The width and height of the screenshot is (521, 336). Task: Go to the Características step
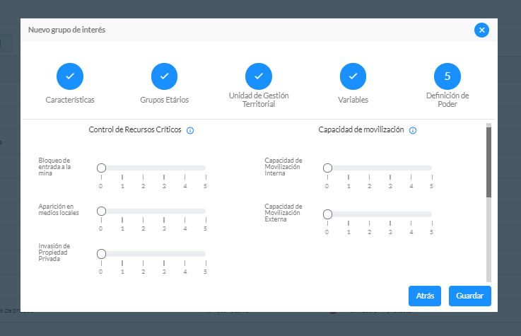(70, 76)
